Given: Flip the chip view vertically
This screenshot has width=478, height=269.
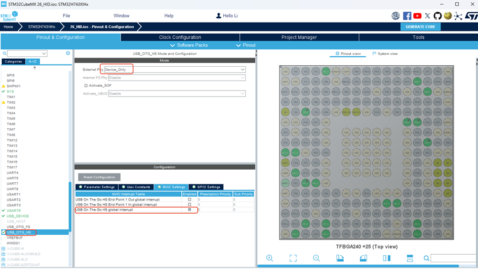Looking at the screenshot, I should click(409, 258).
